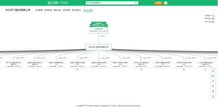Click the 社会公众 shareholder node
The image size is (218, 108).
99,30
